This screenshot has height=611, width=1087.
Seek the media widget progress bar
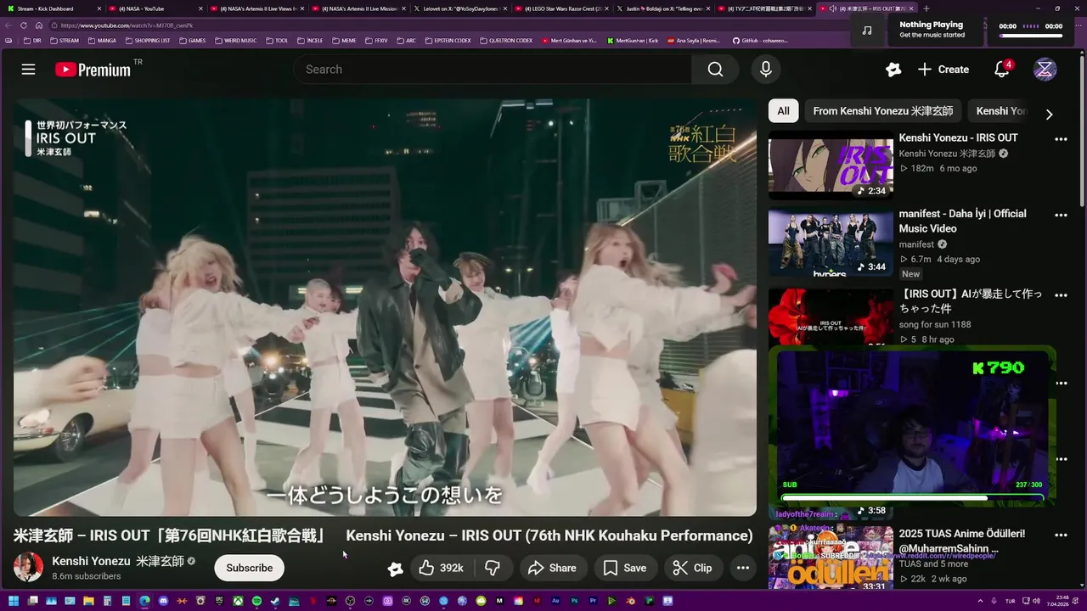tap(1030, 36)
